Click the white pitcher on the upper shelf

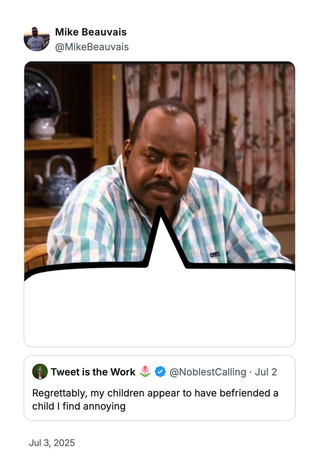pos(42,128)
